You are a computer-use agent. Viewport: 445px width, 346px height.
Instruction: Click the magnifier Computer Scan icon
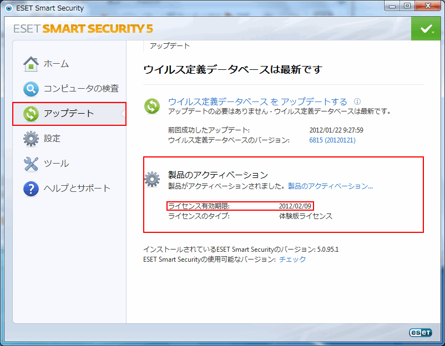(x=31, y=89)
